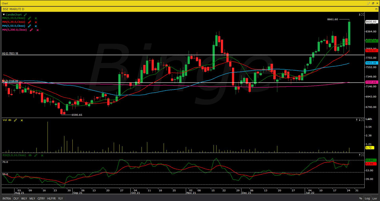Screen dimensions: 380x201
Task: Click the 8661.60 high price annotation
Action: coord(332,19)
